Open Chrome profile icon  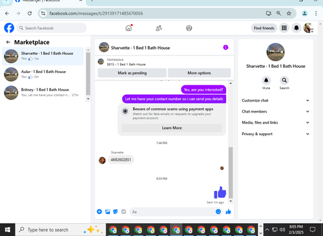tap(304, 14)
